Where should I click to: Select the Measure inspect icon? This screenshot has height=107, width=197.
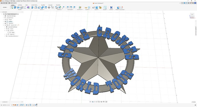(x=86, y=7)
